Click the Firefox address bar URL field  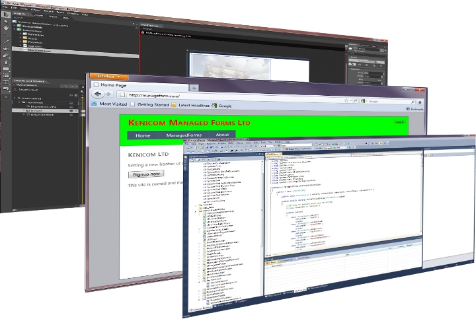(231, 98)
